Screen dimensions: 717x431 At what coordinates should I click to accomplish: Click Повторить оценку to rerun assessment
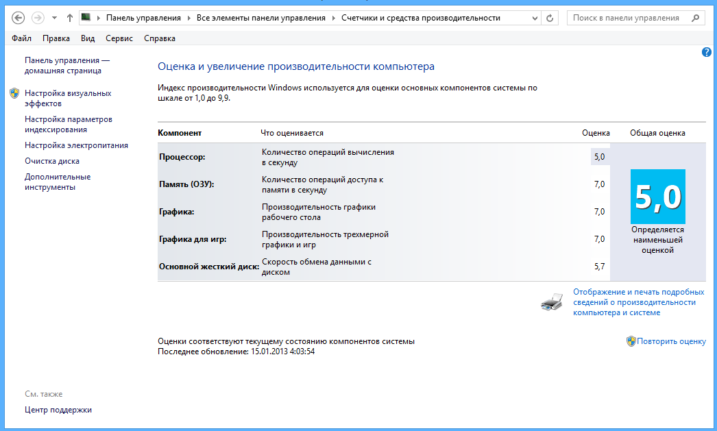[x=671, y=341]
